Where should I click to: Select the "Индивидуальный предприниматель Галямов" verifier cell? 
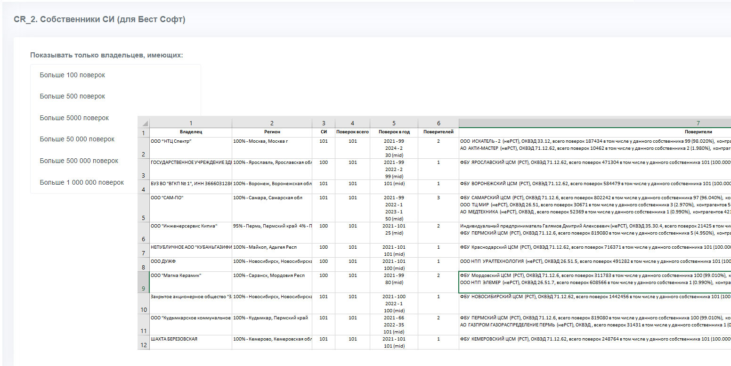595,233
